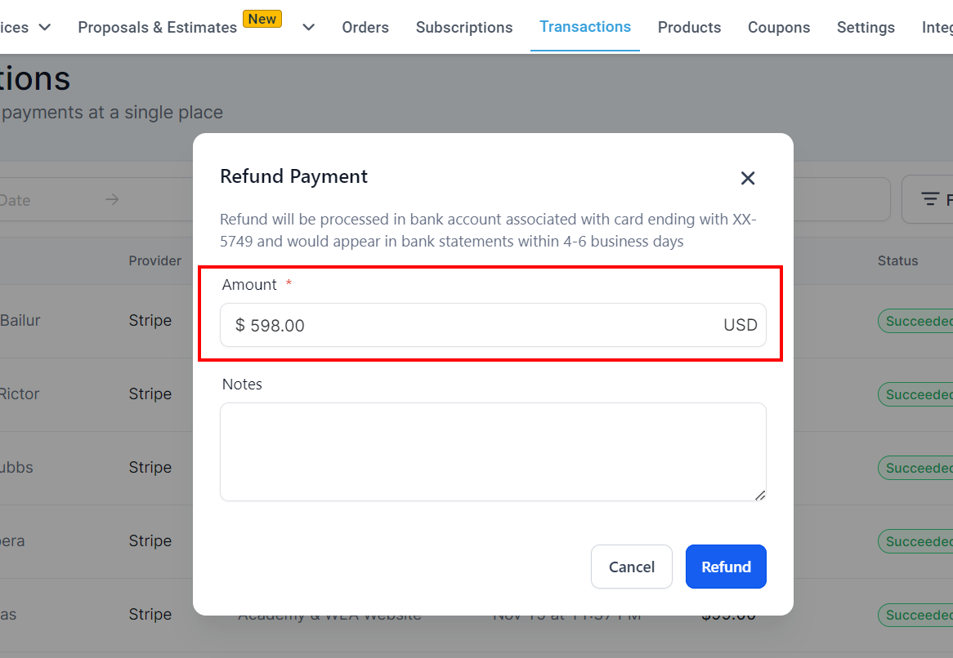Viewport: 953px width, 658px height.
Task: Click the New badge on Proposals
Action: click(x=262, y=19)
